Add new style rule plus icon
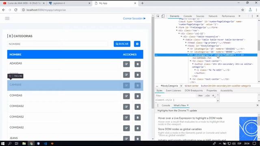The image size is (260, 146). (x=213, y=96)
